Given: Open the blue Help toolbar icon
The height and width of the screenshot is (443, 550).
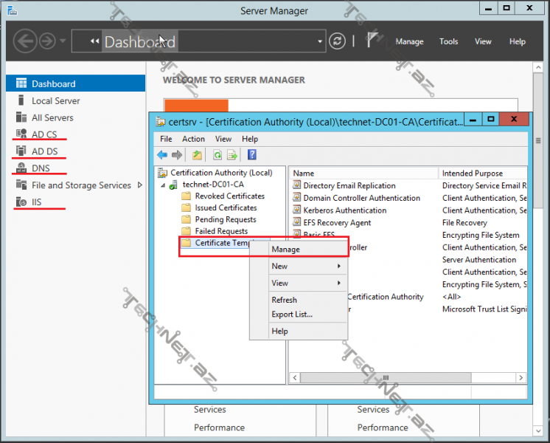Looking at the screenshot, I should [x=252, y=155].
